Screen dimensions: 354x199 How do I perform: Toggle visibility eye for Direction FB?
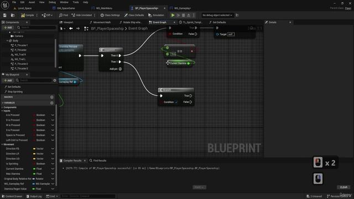(x=53, y=149)
